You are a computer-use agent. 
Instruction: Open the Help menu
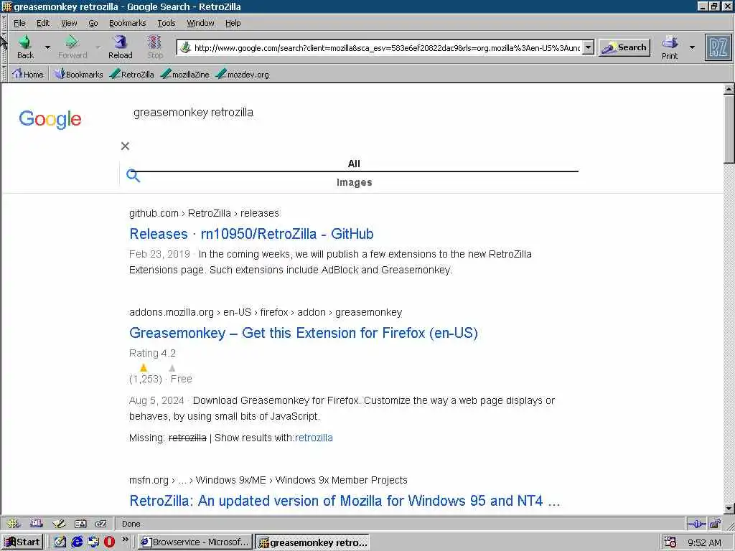tap(233, 23)
